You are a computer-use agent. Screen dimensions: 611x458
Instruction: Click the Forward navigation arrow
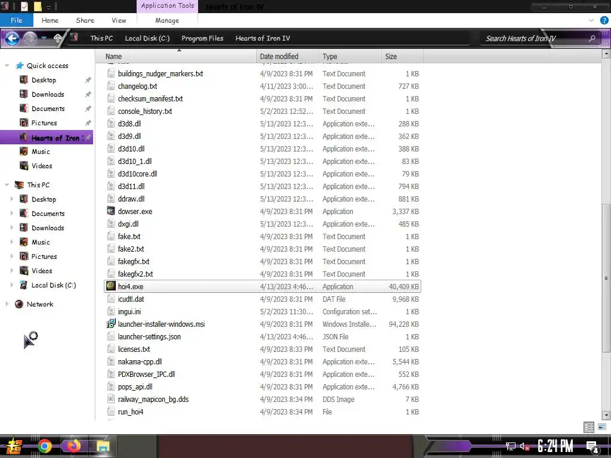coord(30,38)
